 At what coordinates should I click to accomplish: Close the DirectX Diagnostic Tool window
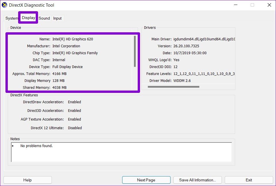[x=269, y=5]
